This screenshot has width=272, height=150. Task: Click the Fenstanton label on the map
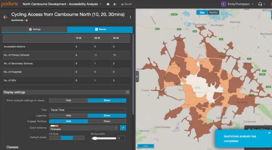click(200, 24)
